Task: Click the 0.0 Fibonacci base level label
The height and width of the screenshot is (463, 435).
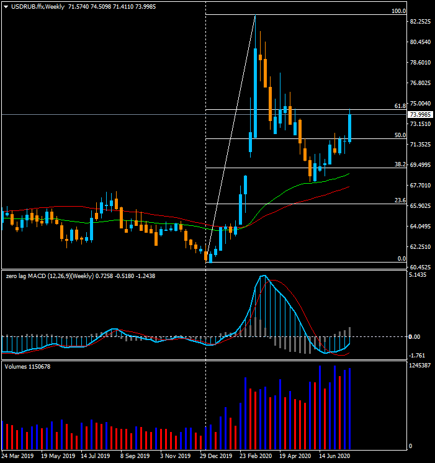Action: [401, 258]
